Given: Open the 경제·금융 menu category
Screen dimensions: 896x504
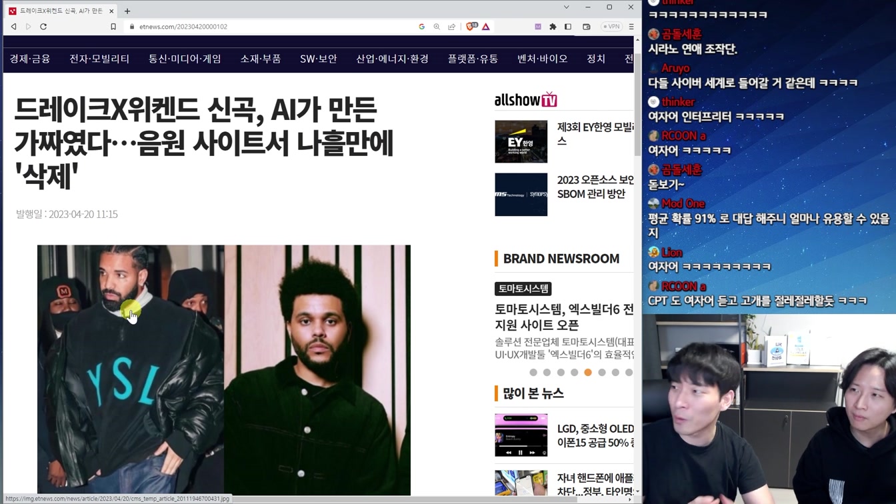Looking at the screenshot, I should [30, 59].
